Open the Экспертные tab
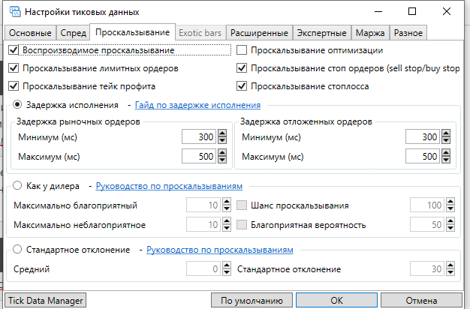This screenshot has width=470, height=309. tap(321, 33)
